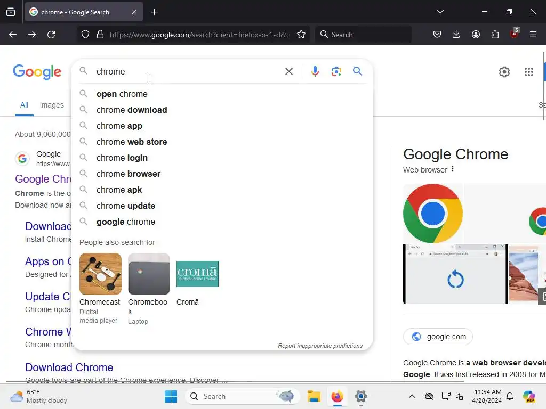Click the large Chrome logo image
546x409 pixels.
point(433,213)
